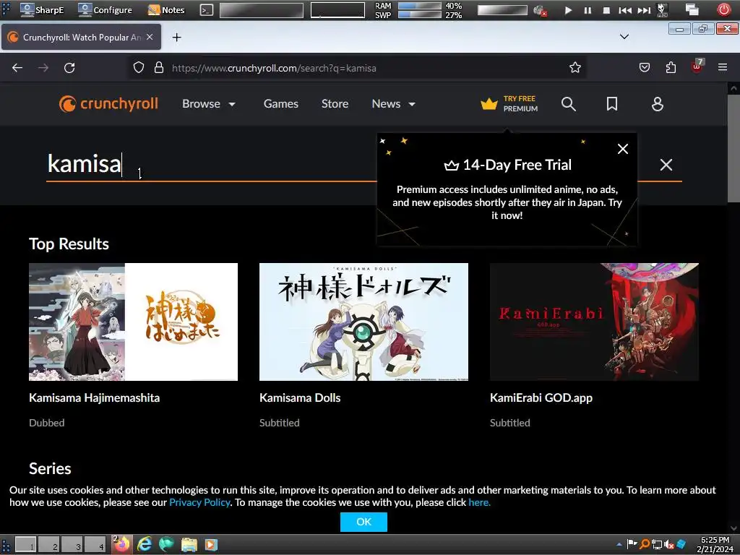Open the Firefox hamburger menu
The width and height of the screenshot is (740, 555).
point(723,68)
